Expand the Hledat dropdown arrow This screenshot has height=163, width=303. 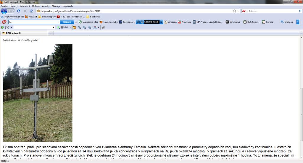(x=70, y=28)
